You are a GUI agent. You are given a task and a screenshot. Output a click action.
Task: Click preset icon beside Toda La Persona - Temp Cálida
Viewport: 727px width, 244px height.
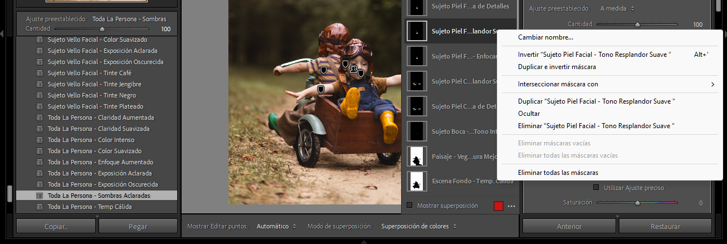(40, 207)
